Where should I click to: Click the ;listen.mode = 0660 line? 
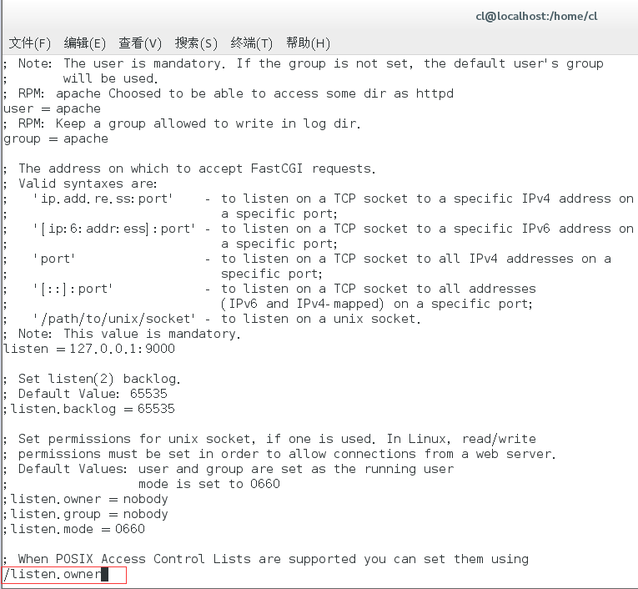tap(74, 529)
